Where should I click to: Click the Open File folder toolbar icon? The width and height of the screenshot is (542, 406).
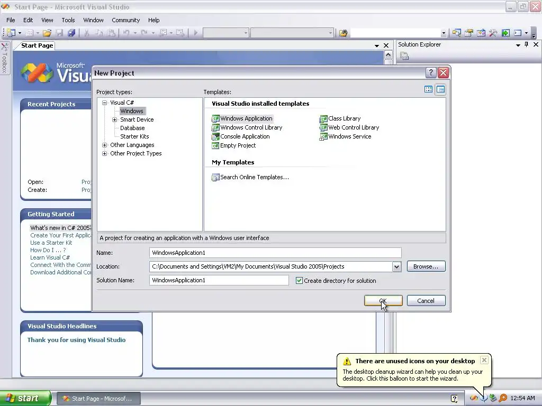coord(47,33)
